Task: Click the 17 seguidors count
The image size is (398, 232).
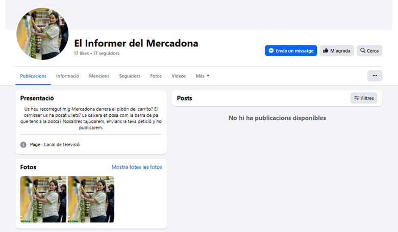Action: pos(106,53)
